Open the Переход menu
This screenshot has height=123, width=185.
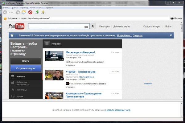click(x=24, y=7)
